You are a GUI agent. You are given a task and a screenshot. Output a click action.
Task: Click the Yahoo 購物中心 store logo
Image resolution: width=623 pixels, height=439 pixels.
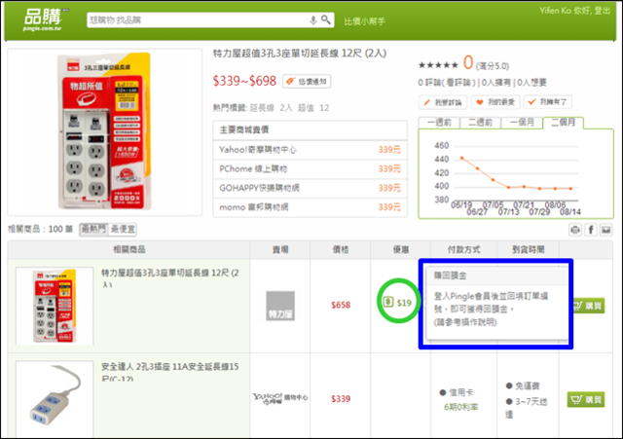pyautogui.click(x=280, y=397)
